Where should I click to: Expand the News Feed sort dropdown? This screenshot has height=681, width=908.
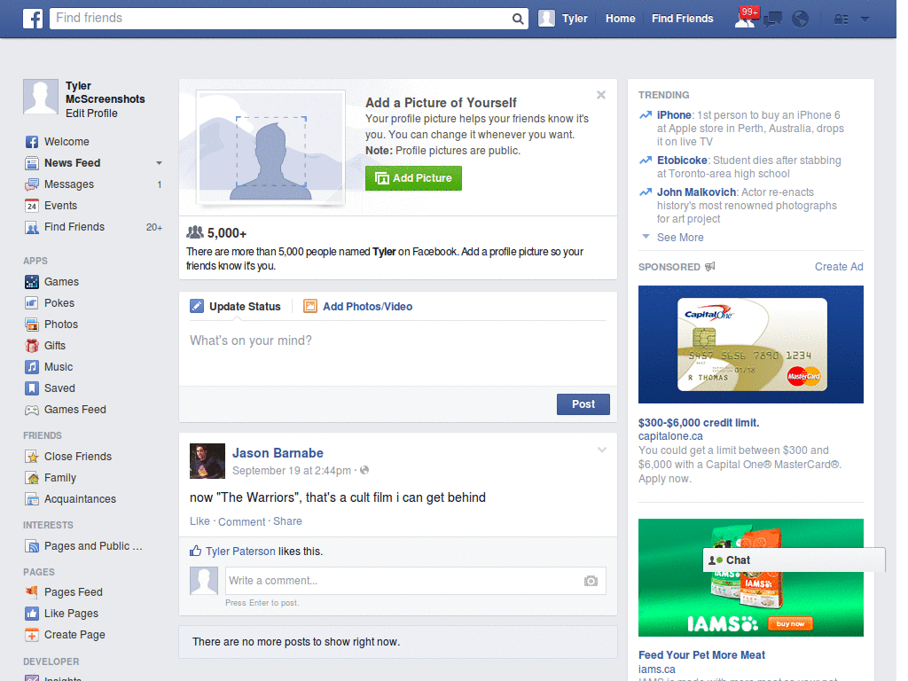coord(159,163)
